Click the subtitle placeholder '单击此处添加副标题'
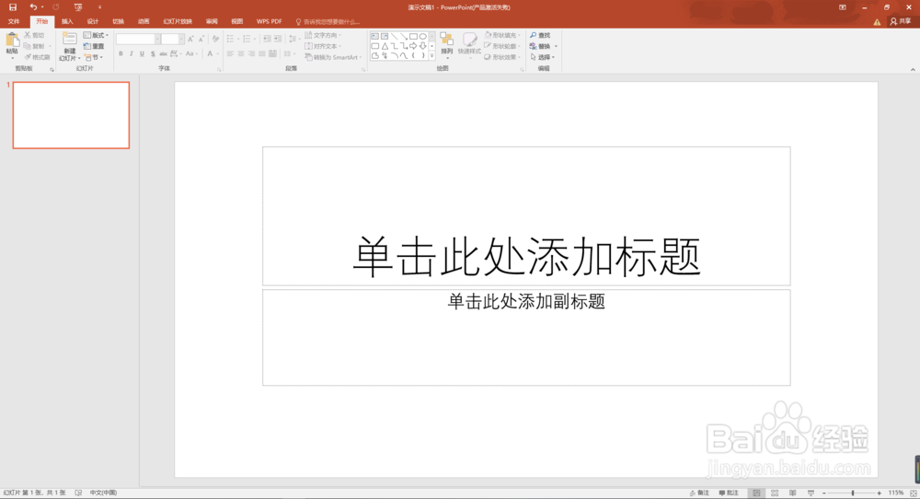Viewport: 920px width, 499px height. tap(526, 302)
